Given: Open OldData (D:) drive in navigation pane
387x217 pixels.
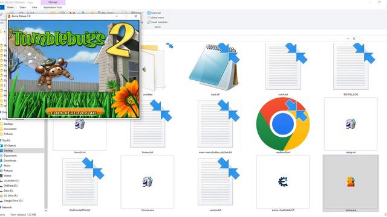Looking at the screenshot, I should (x=10, y=186).
